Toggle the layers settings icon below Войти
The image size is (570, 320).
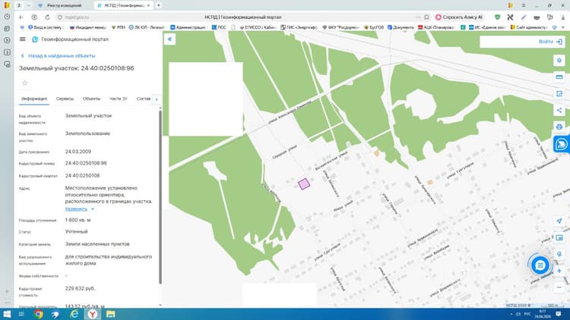[559, 60]
